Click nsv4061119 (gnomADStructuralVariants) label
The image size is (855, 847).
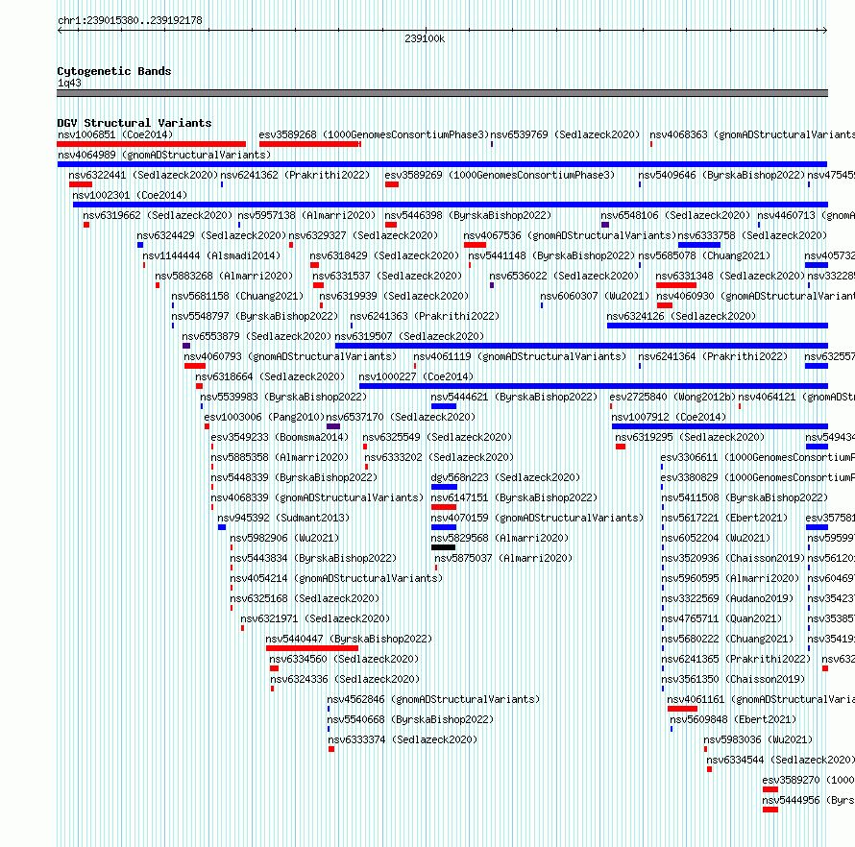coord(520,356)
